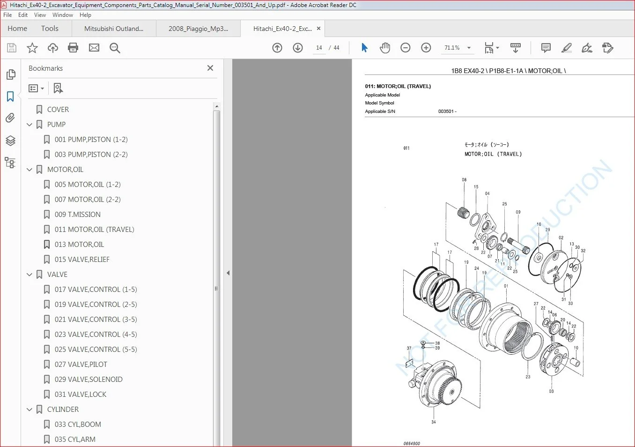This screenshot has width=635, height=447.
Task: Open bookmark 011 MOTOR,OIL (TRAVEL)
Action: coord(94,230)
